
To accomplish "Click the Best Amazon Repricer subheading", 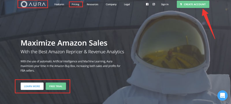I will 72,52.
